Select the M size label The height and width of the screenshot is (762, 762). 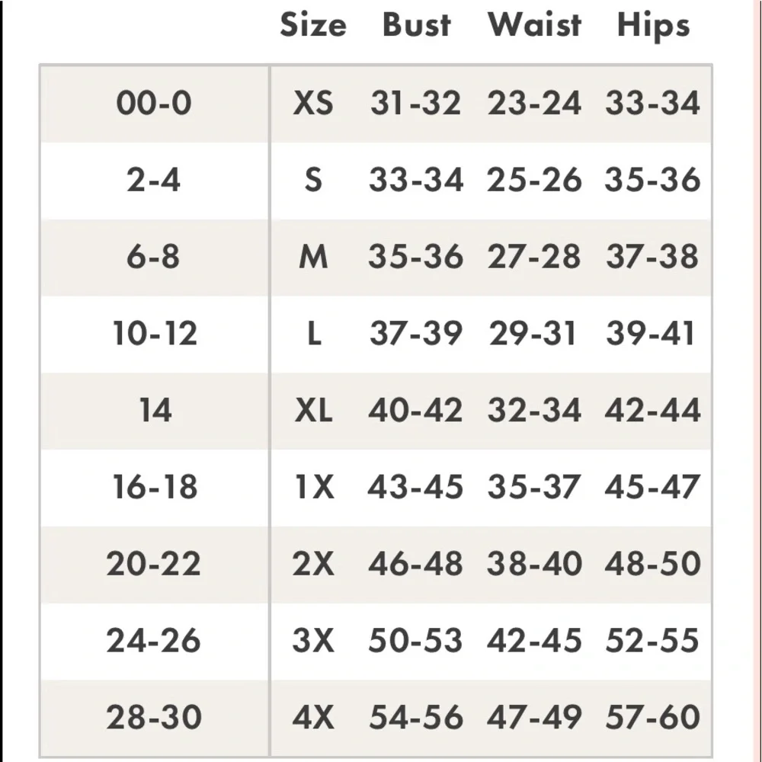[313, 257]
